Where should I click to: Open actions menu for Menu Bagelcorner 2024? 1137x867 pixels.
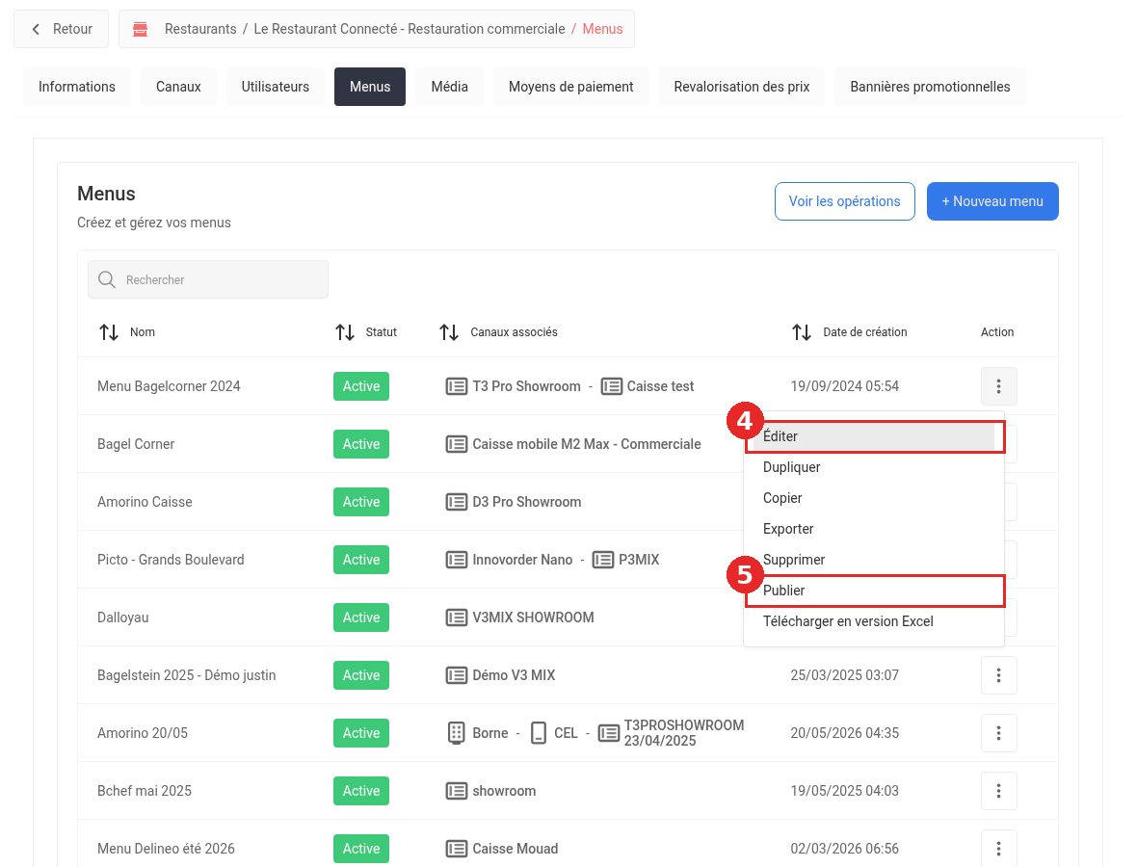pyautogui.click(x=998, y=386)
